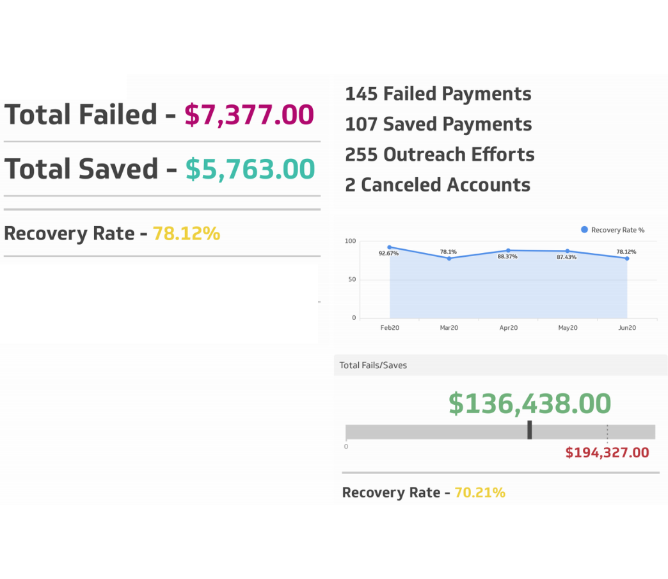Select the 145 Failed Payments line
The height and width of the screenshot is (579, 668).
click(x=438, y=94)
